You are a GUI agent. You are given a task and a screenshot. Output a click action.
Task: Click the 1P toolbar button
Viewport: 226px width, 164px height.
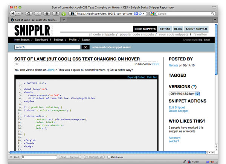coord(56,14)
